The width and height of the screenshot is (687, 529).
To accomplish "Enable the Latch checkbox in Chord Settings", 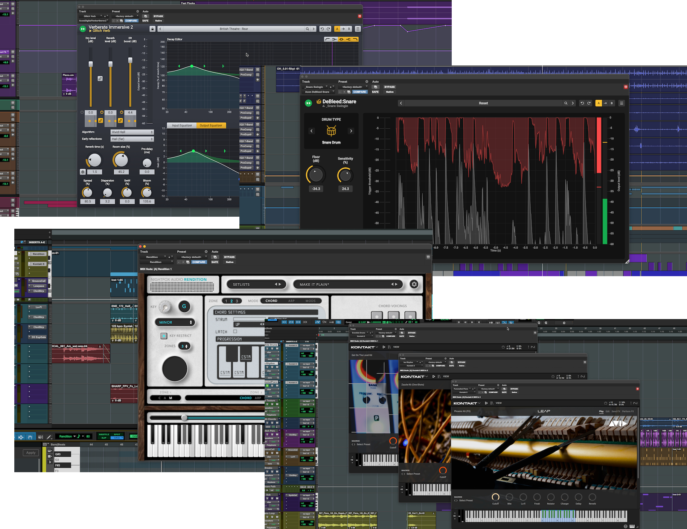I will [x=235, y=331].
